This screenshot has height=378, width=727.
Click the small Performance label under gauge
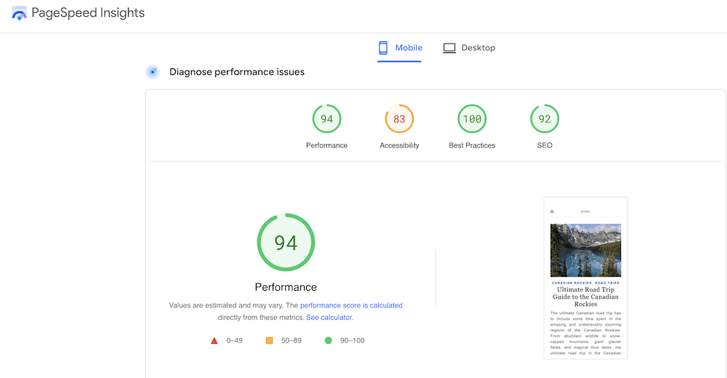point(327,145)
